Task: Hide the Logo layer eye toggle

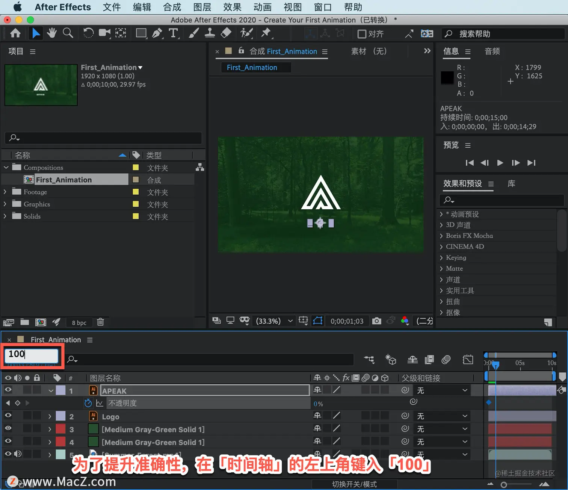Action: tap(8, 416)
